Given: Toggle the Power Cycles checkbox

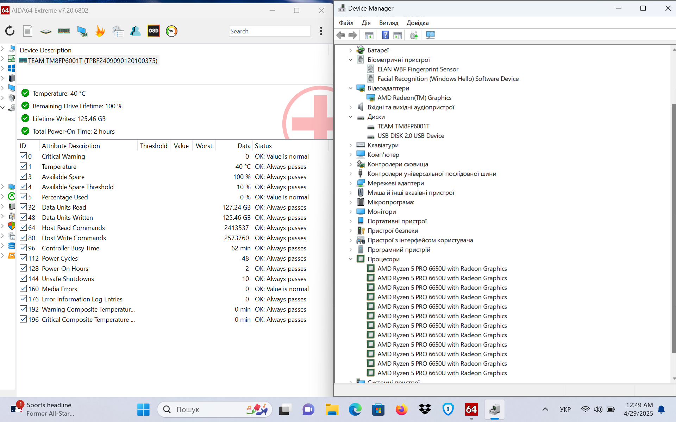Looking at the screenshot, I should click(x=23, y=258).
